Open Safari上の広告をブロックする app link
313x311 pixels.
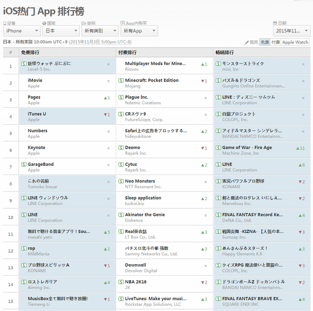156,131
